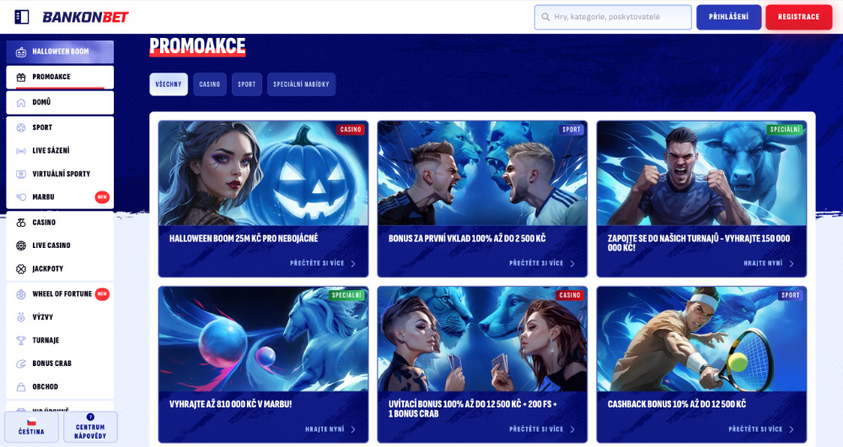Open the tennis player promo image
Viewport: 843px width, 447px height.
(x=701, y=339)
